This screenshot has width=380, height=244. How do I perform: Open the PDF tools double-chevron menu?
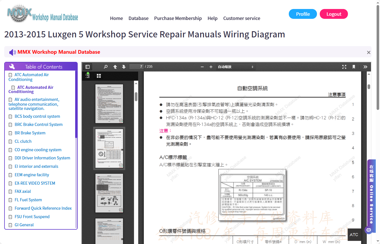click(365, 67)
